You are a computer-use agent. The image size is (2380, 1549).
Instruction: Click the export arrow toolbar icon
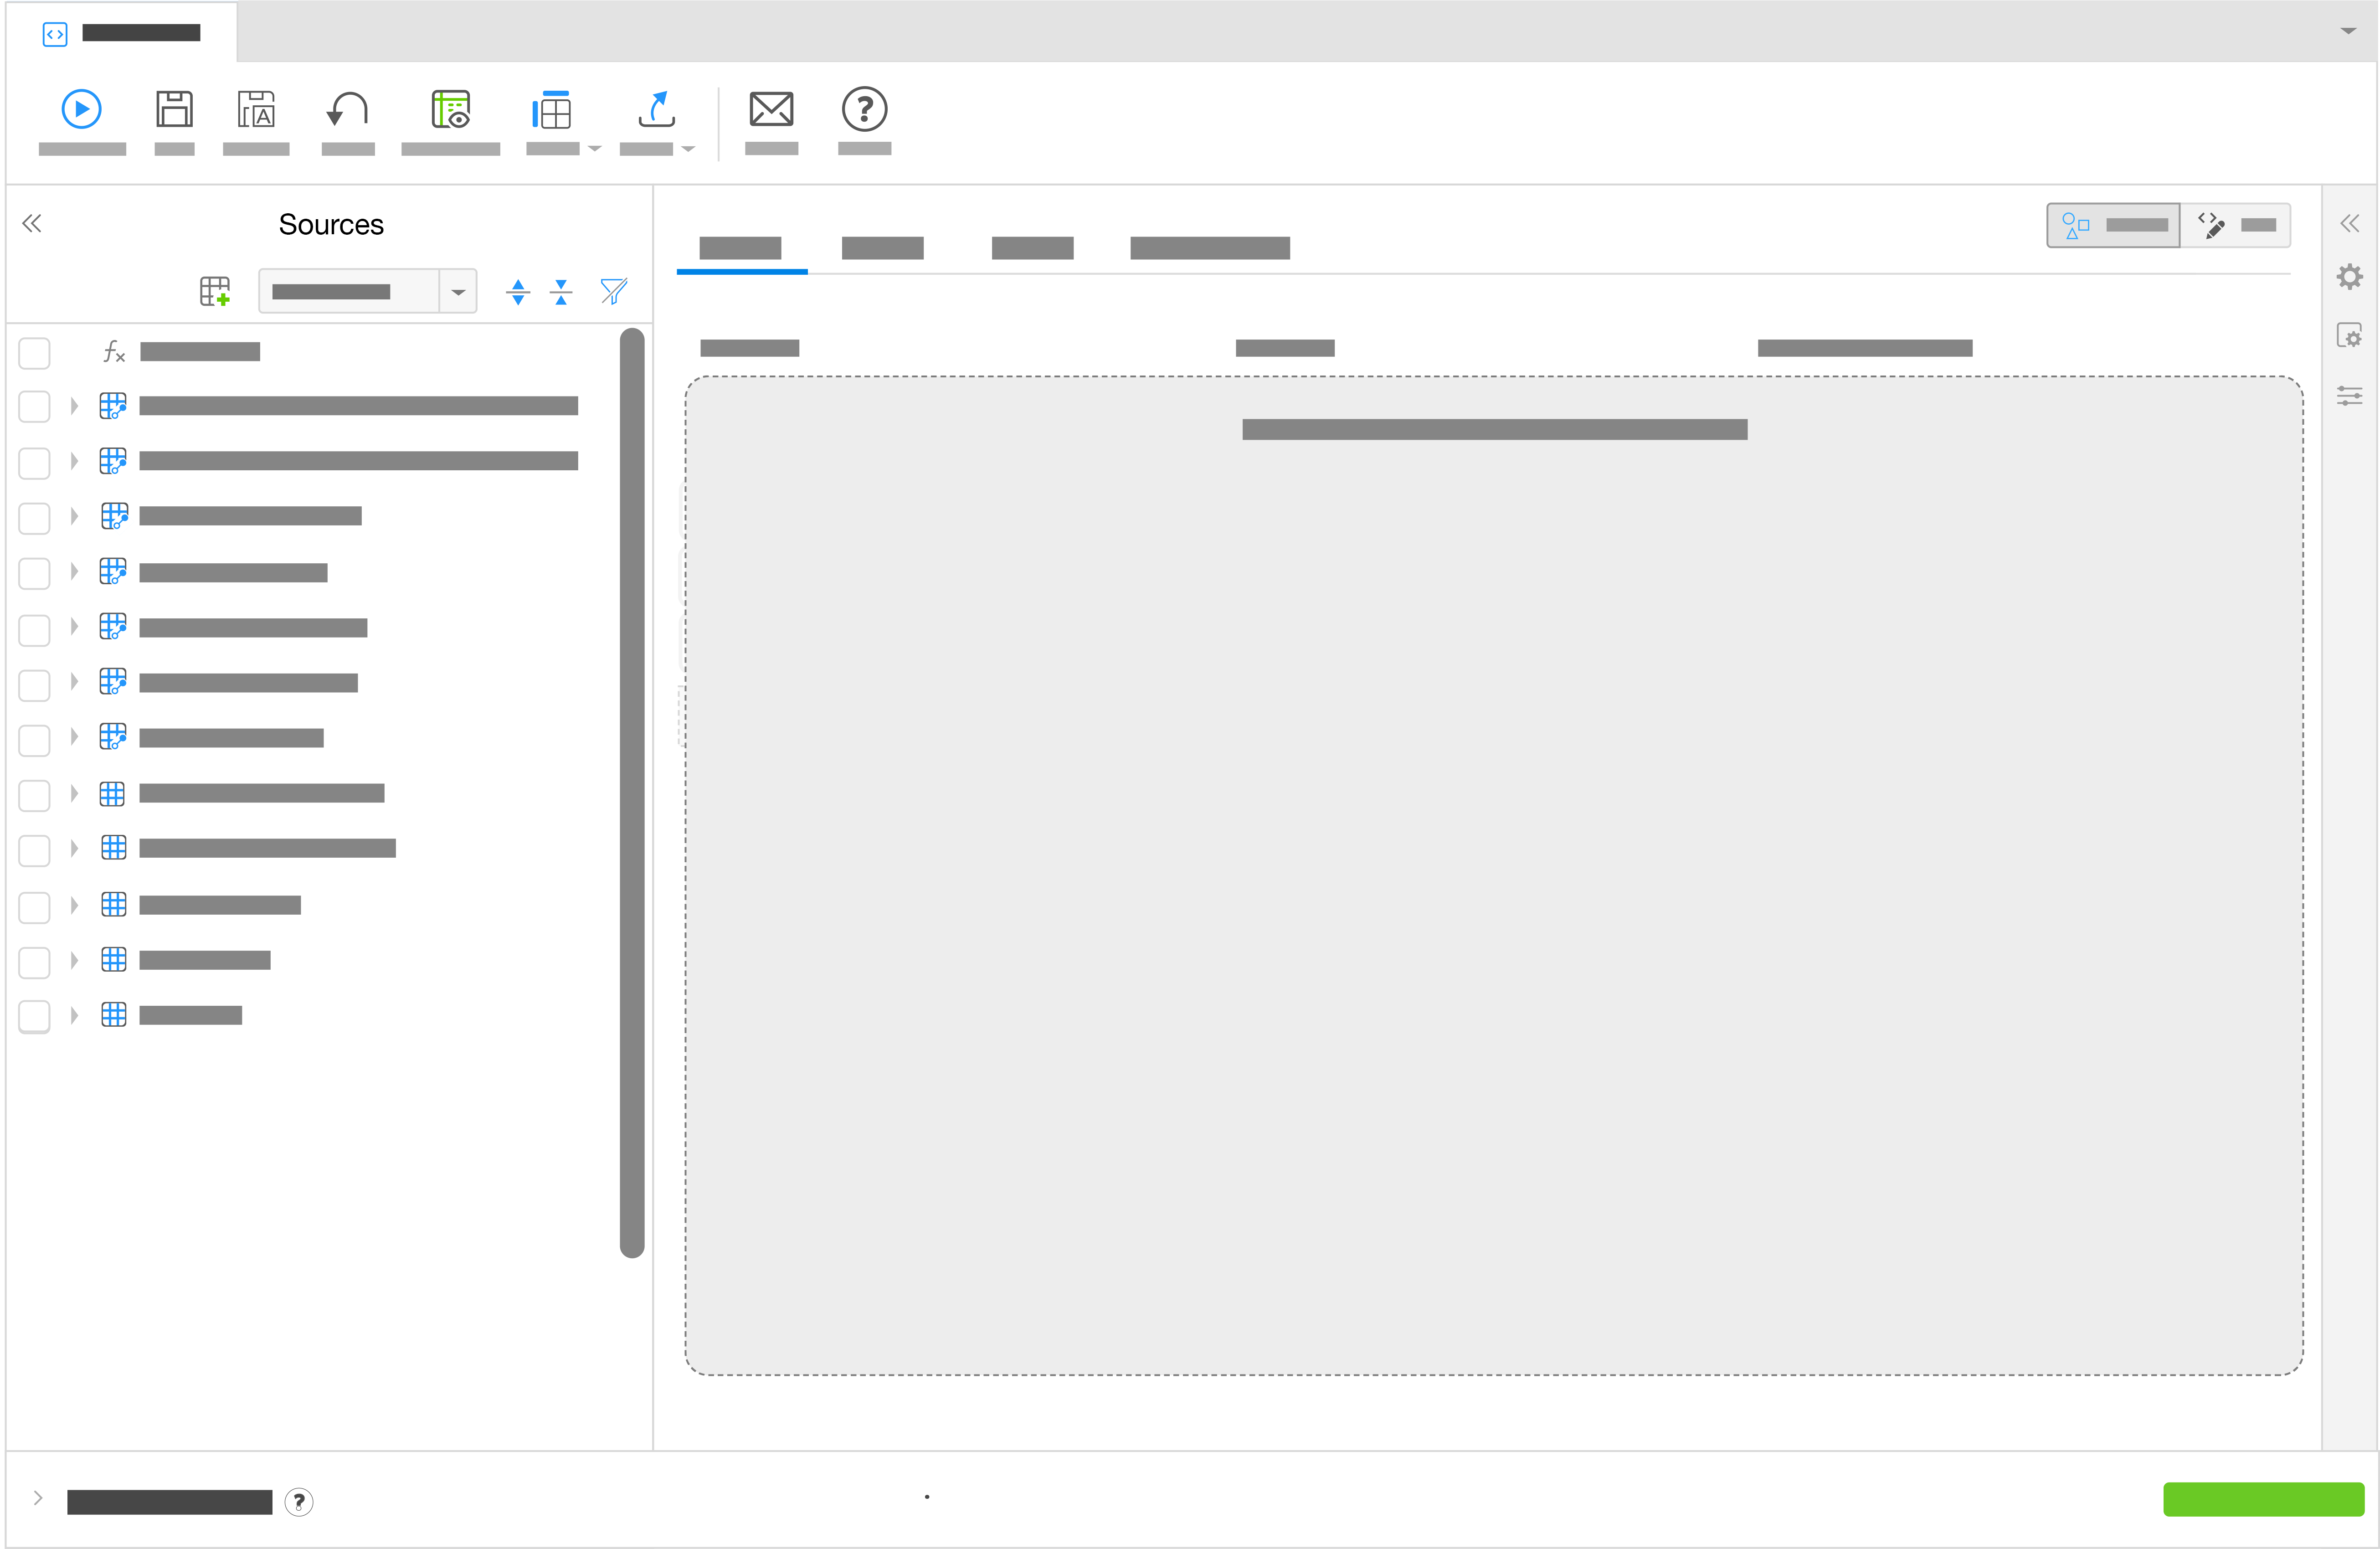(x=657, y=109)
